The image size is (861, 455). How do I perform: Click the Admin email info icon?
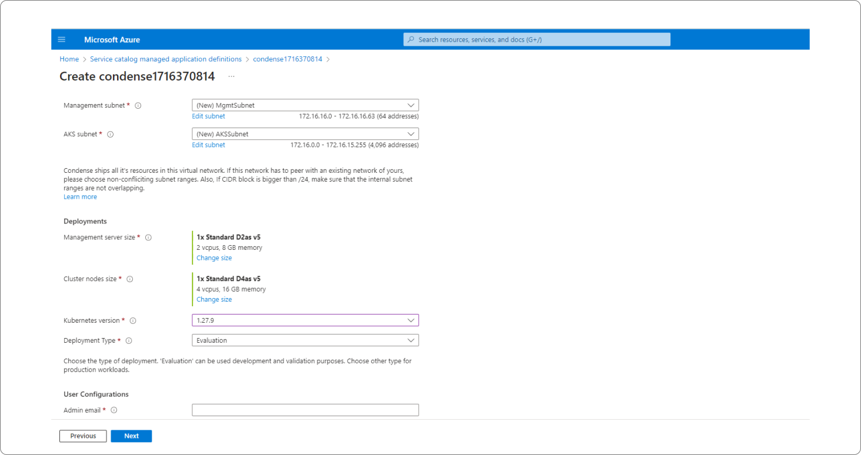click(114, 410)
